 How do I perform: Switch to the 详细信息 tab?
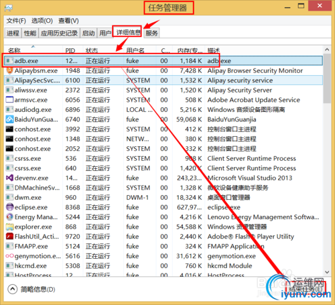128,32
